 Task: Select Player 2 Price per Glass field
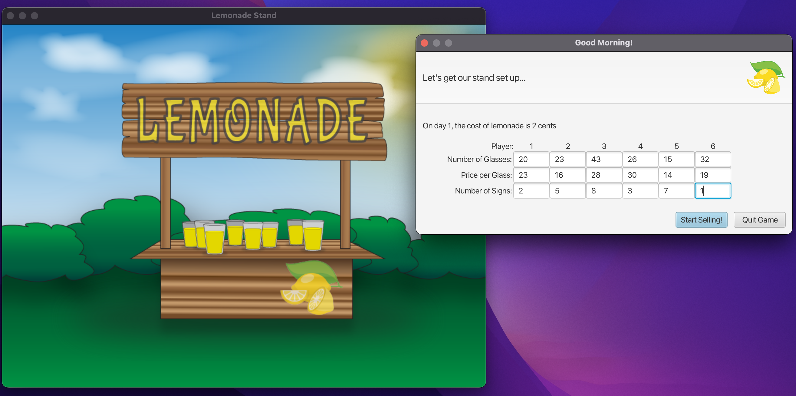click(x=568, y=175)
